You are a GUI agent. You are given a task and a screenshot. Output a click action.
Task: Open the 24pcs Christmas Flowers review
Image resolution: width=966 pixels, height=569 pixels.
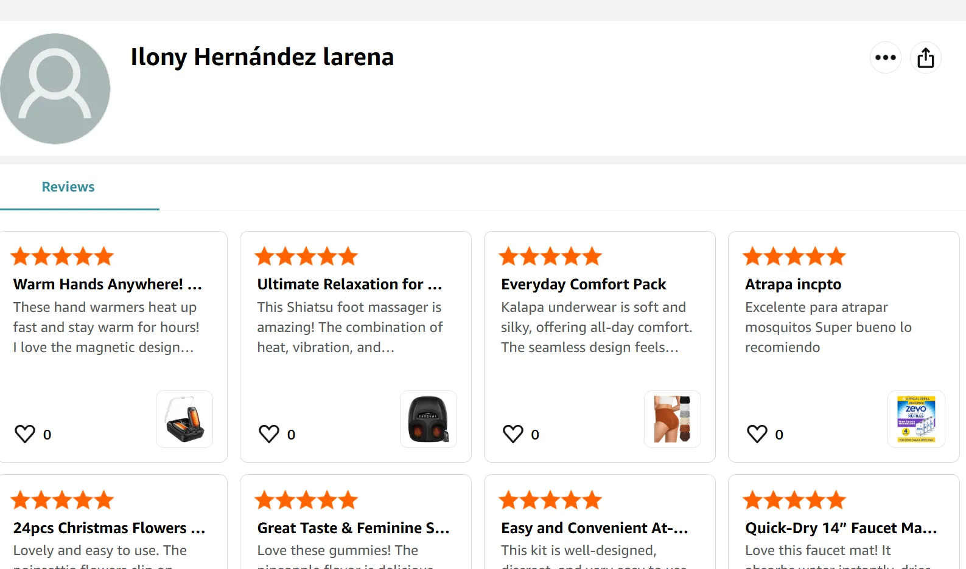click(109, 528)
